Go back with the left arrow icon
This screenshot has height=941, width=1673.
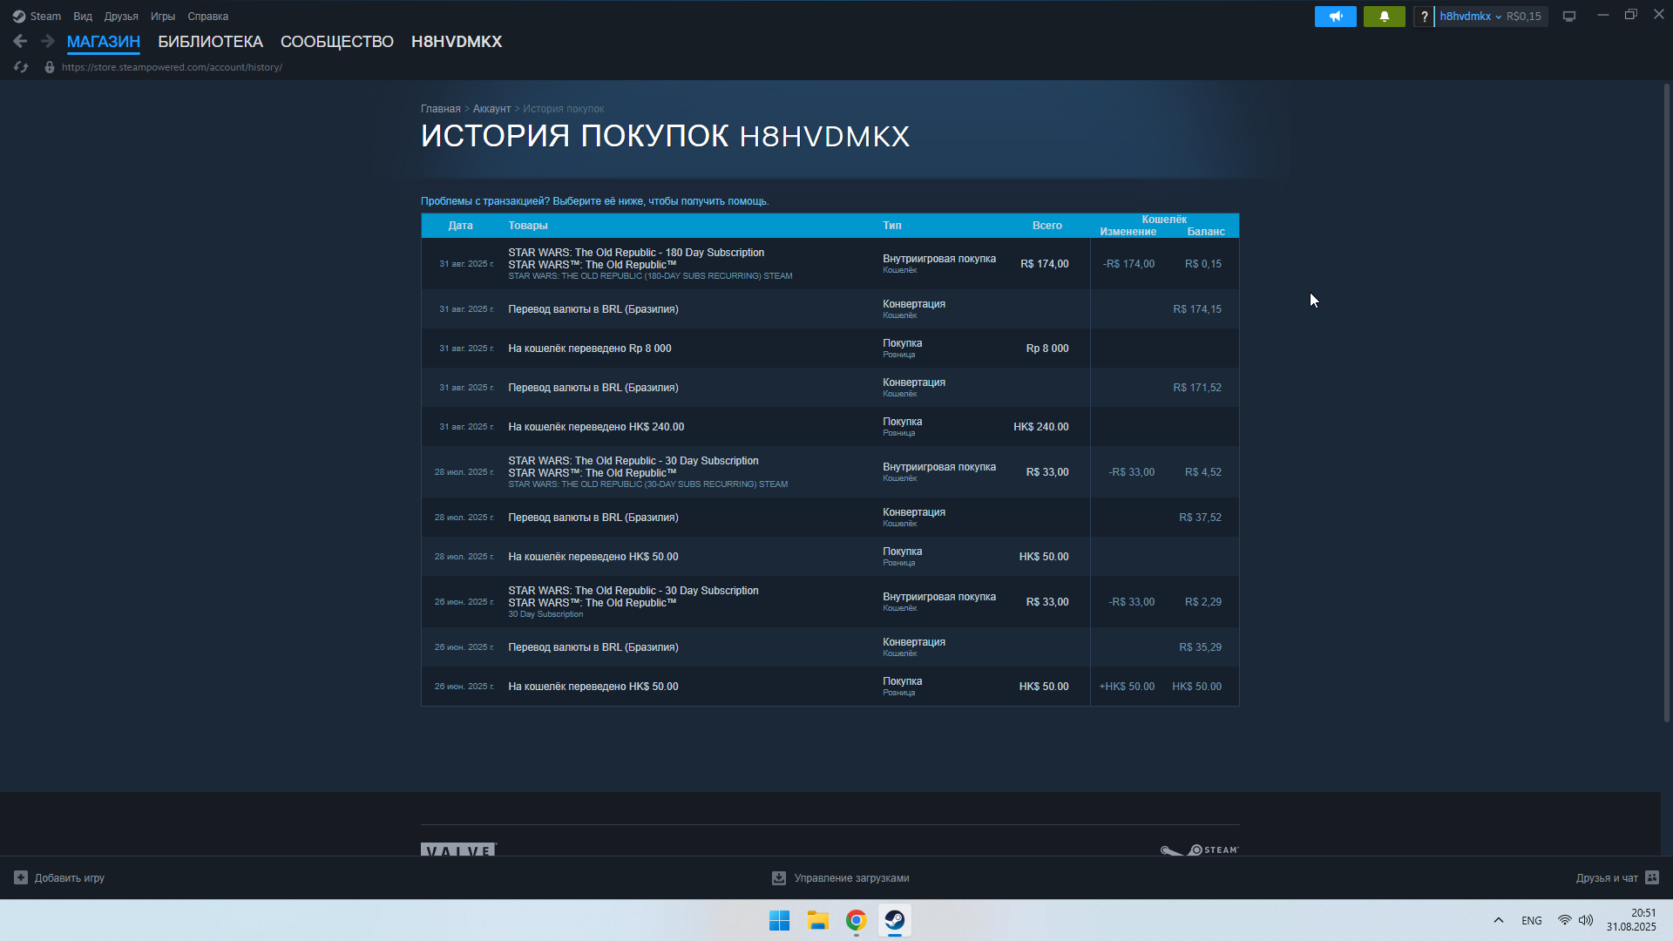(20, 41)
